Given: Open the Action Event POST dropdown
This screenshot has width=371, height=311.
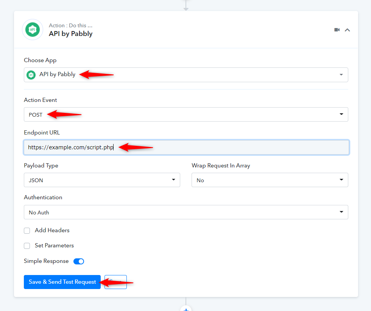Looking at the screenshot, I should coord(186,114).
